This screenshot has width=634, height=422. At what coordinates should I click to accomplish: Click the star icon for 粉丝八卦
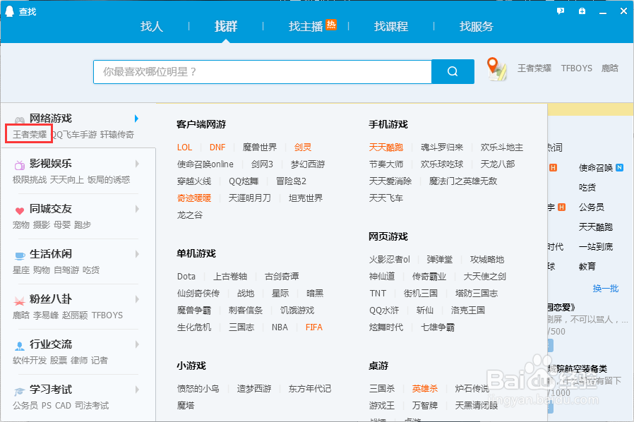[19, 301]
